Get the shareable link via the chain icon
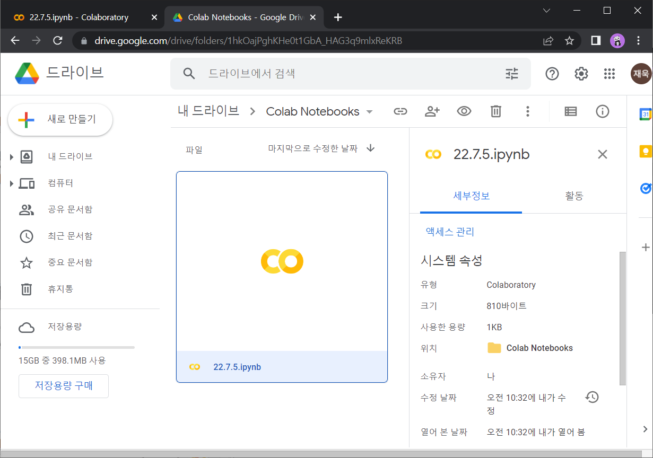The height and width of the screenshot is (458, 653). click(x=400, y=111)
